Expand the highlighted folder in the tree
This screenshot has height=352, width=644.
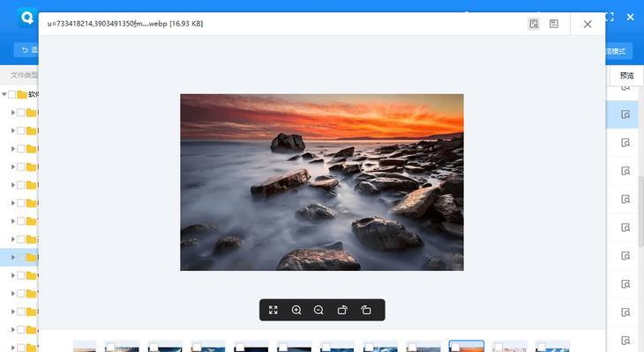(x=12, y=257)
